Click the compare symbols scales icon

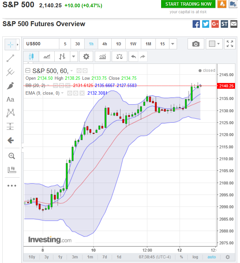[119, 57]
